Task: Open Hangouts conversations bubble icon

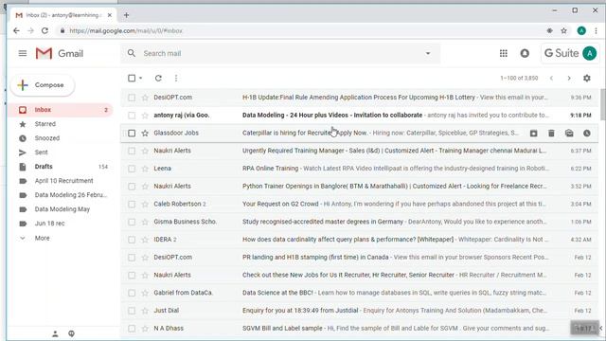Action: pyautogui.click(x=72, y=333)
